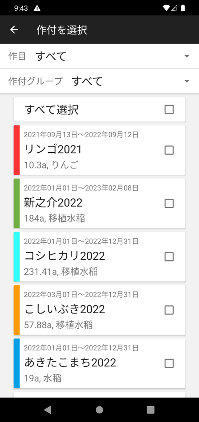This screenshot has width=199, height=422.
Task: Check the すべて選択 checkbox
Action: pos(169,110)
